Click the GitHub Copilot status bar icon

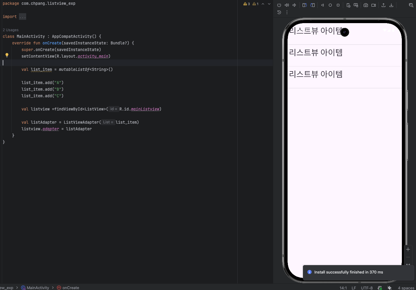[x=380, y=288]
